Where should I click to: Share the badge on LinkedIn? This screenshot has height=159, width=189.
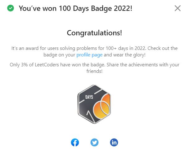point(114,142)
